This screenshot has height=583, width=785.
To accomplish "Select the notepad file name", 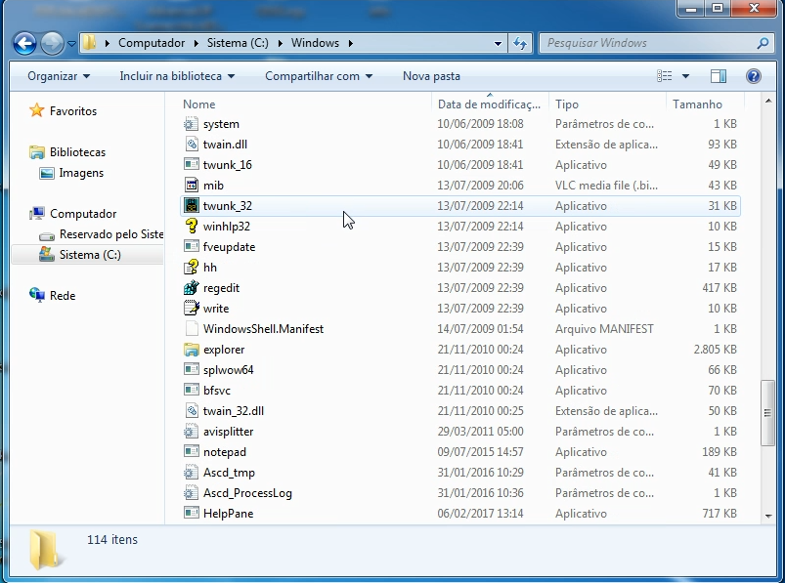I will [224, 452].
